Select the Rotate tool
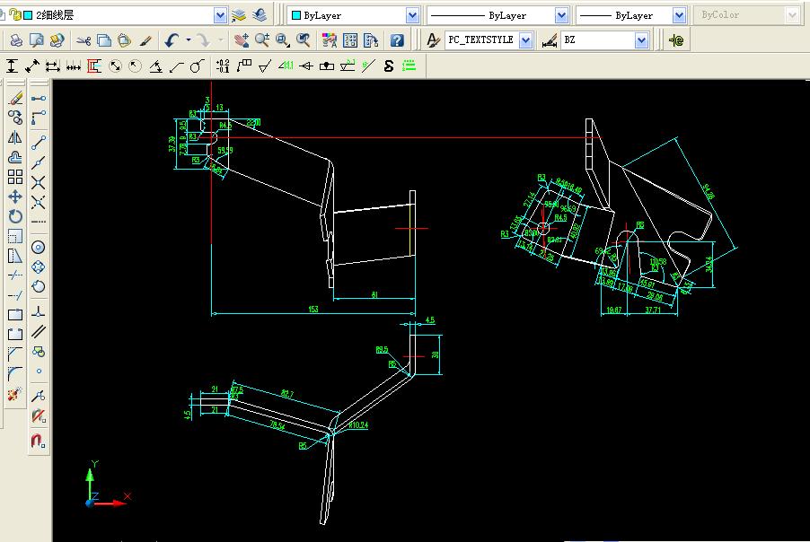 point(15,216)
